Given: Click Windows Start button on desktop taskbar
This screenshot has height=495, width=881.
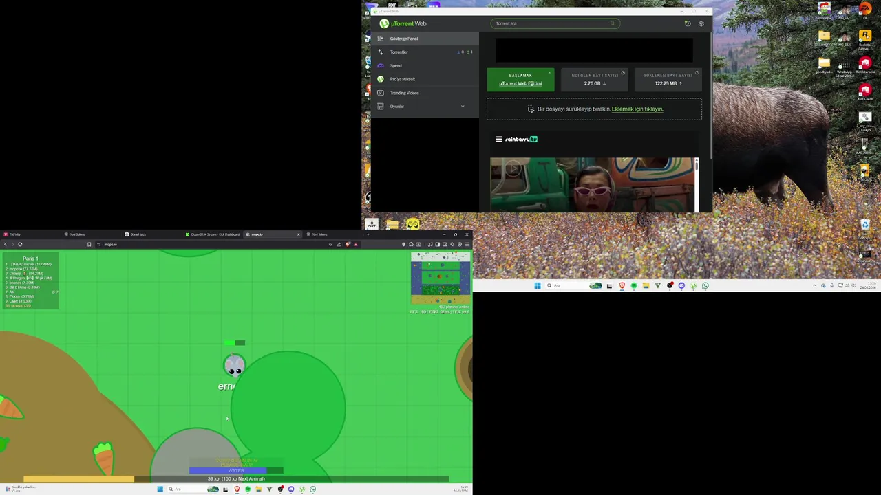Looking at the screenshot, I should pyautogui.click(x=538, y=285).
